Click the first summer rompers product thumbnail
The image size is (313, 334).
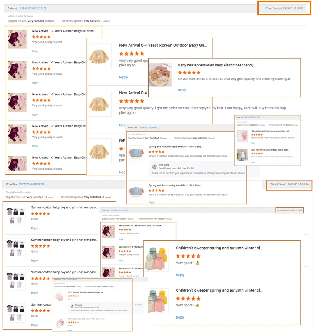[x=16, y=215]
